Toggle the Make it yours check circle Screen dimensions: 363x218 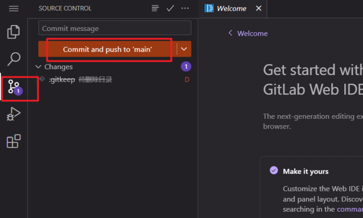click(274, 171)
